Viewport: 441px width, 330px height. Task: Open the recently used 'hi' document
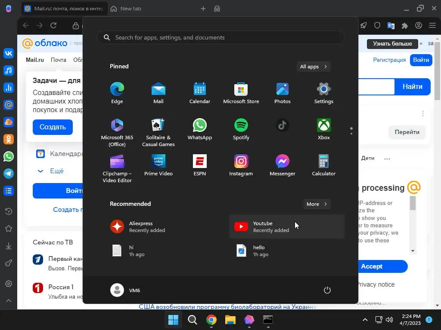163,251
